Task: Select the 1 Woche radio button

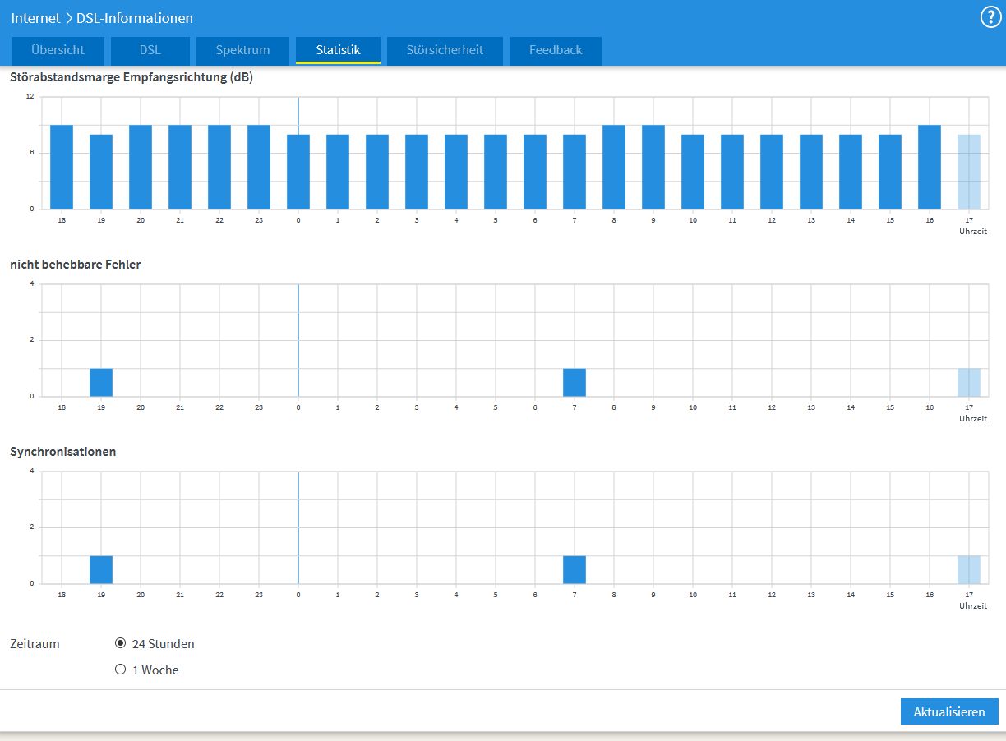Action: (x=120, y=670)
